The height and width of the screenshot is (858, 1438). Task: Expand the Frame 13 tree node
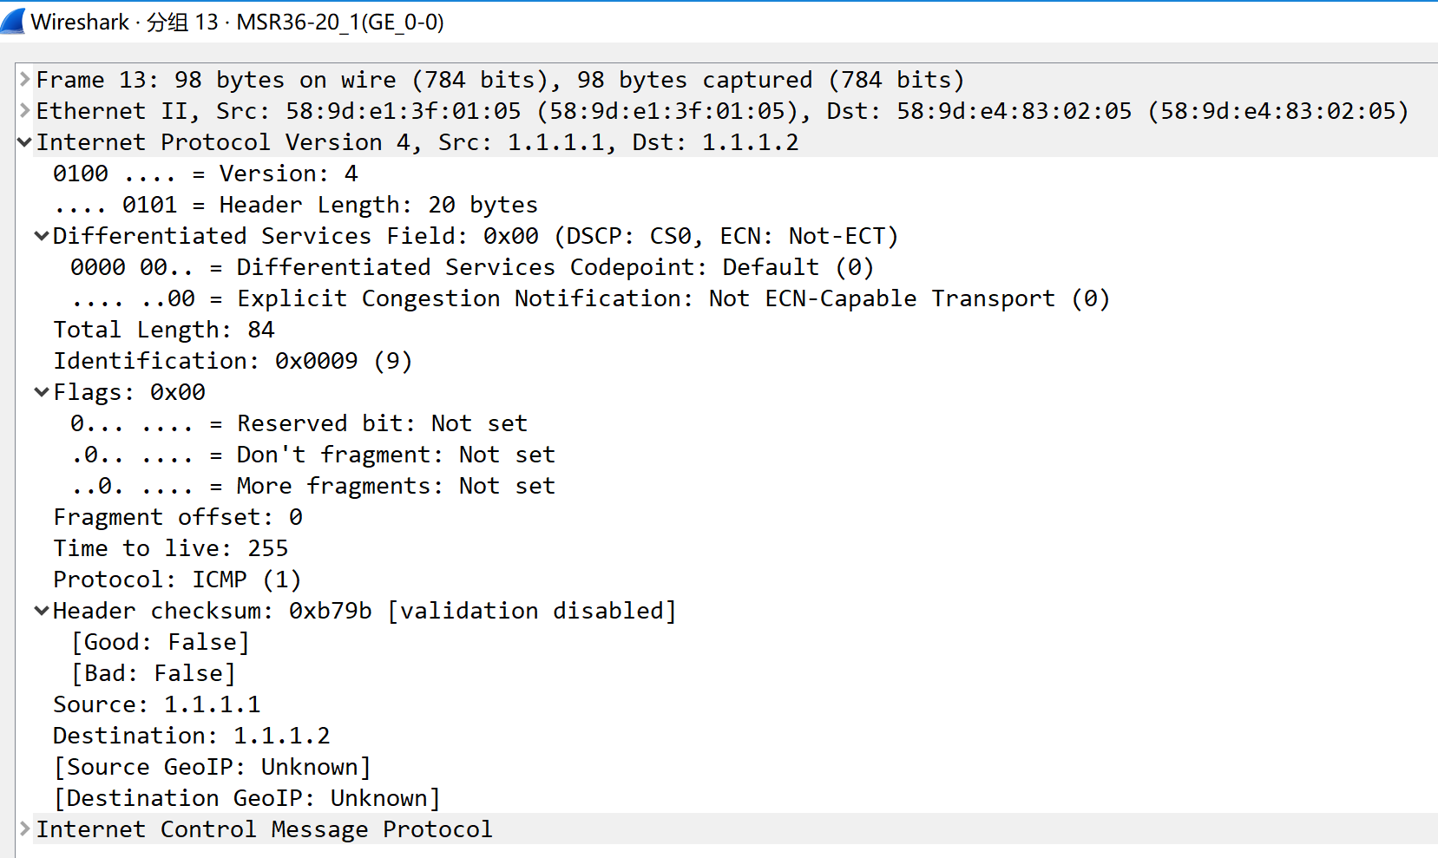(x=25, y=80)
